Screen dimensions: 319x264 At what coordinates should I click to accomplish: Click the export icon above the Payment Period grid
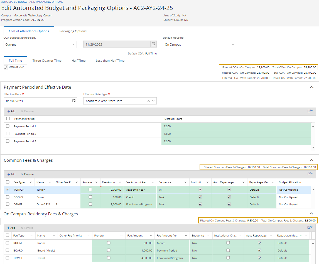click(x=310, y=111)
